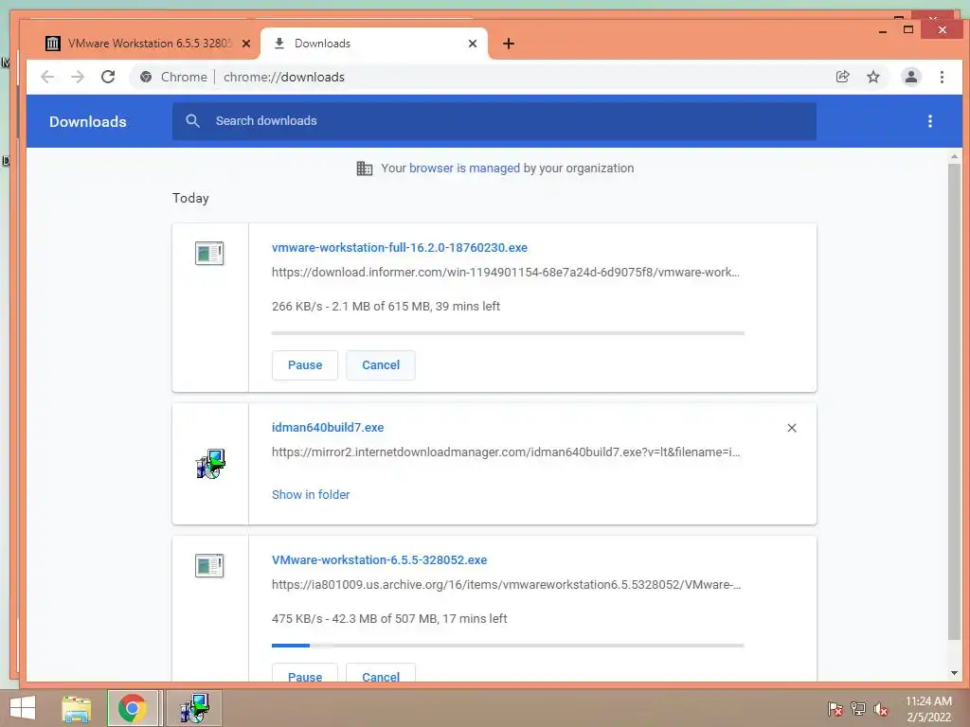Image resolution: width=970 pixels, height=727 pixels.
Task: Pause the VMware-workstation-6.5.5 download
Action: pyautogui.click(x=305, y=674)
